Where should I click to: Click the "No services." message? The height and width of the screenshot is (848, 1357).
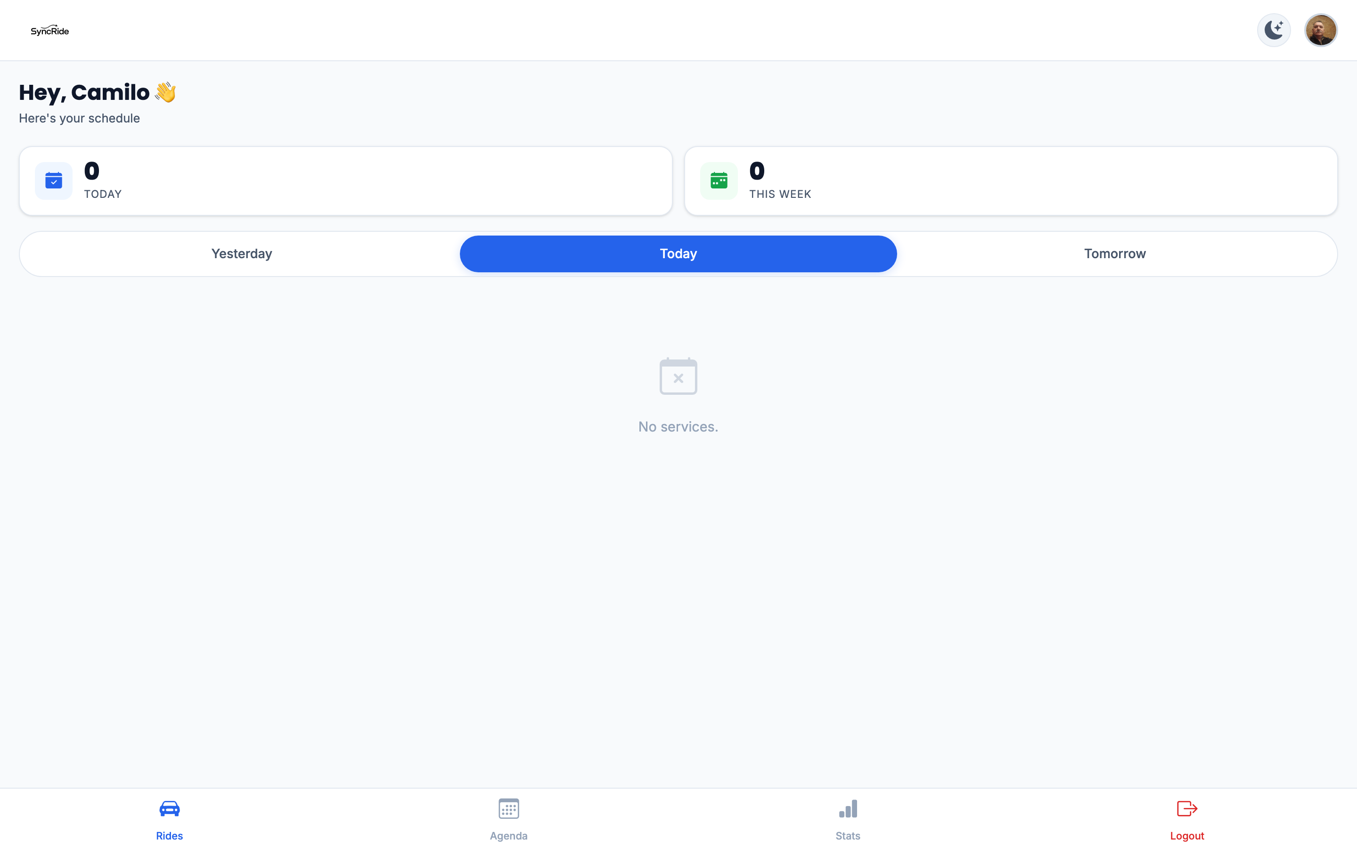coord(678,427)
